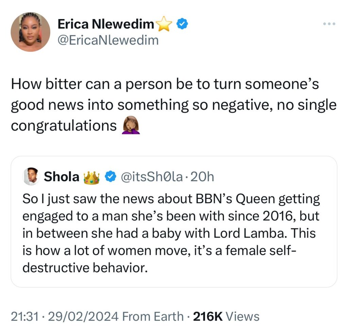
Task: Click the facepalm emoji in the tweet
Action: [x=131, y=126]
